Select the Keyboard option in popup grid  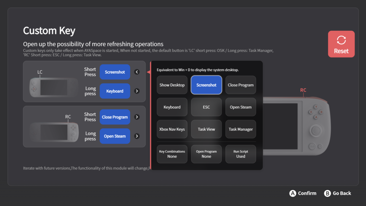click(x=172, y=107)
